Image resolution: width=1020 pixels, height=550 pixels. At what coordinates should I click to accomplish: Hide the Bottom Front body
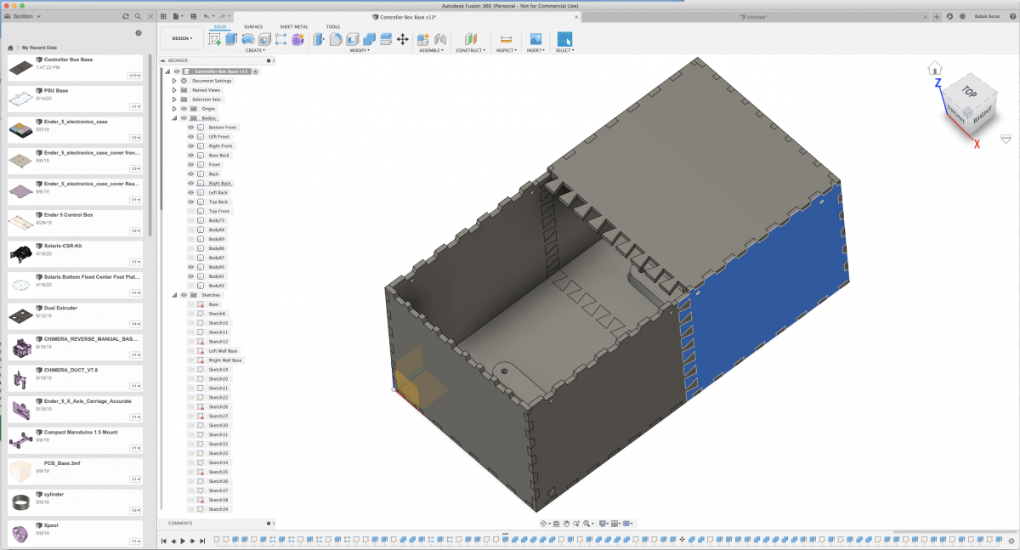[x=191, y=128]
